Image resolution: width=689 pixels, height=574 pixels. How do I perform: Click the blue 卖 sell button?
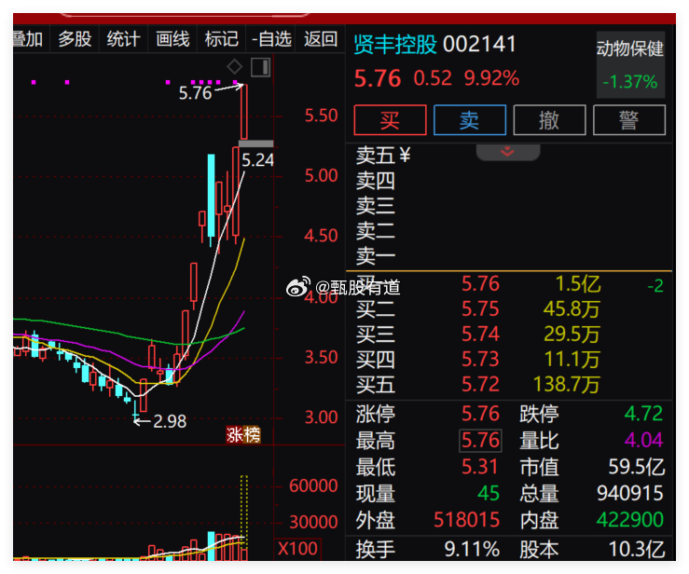pyautogui.click(x=469, y=120)
